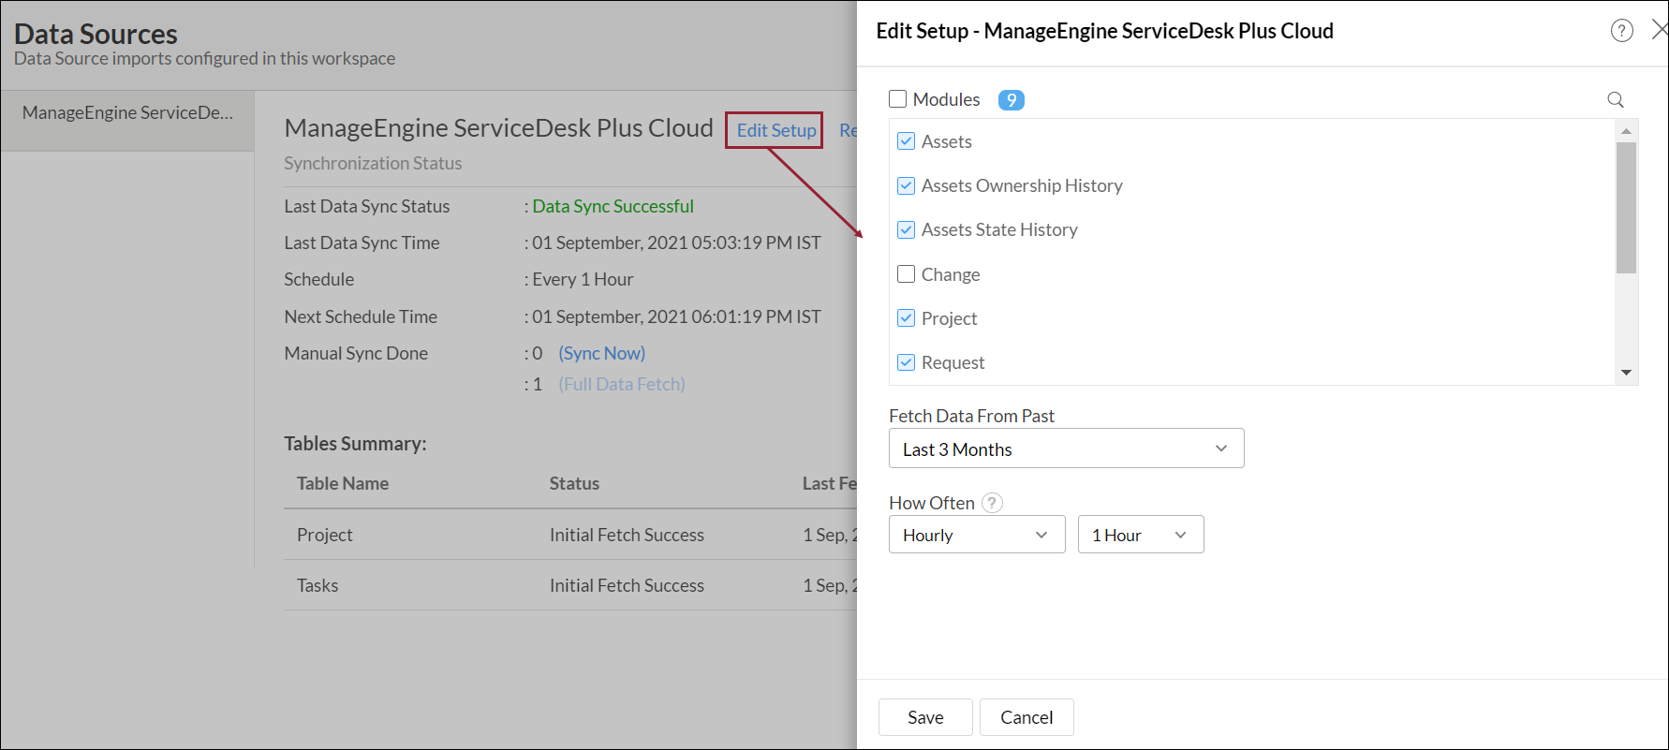The width and height of the screenshot is (1669, 750).
Task: Open help for Edit Setup panel
Action: click(x=1621, y=31)
